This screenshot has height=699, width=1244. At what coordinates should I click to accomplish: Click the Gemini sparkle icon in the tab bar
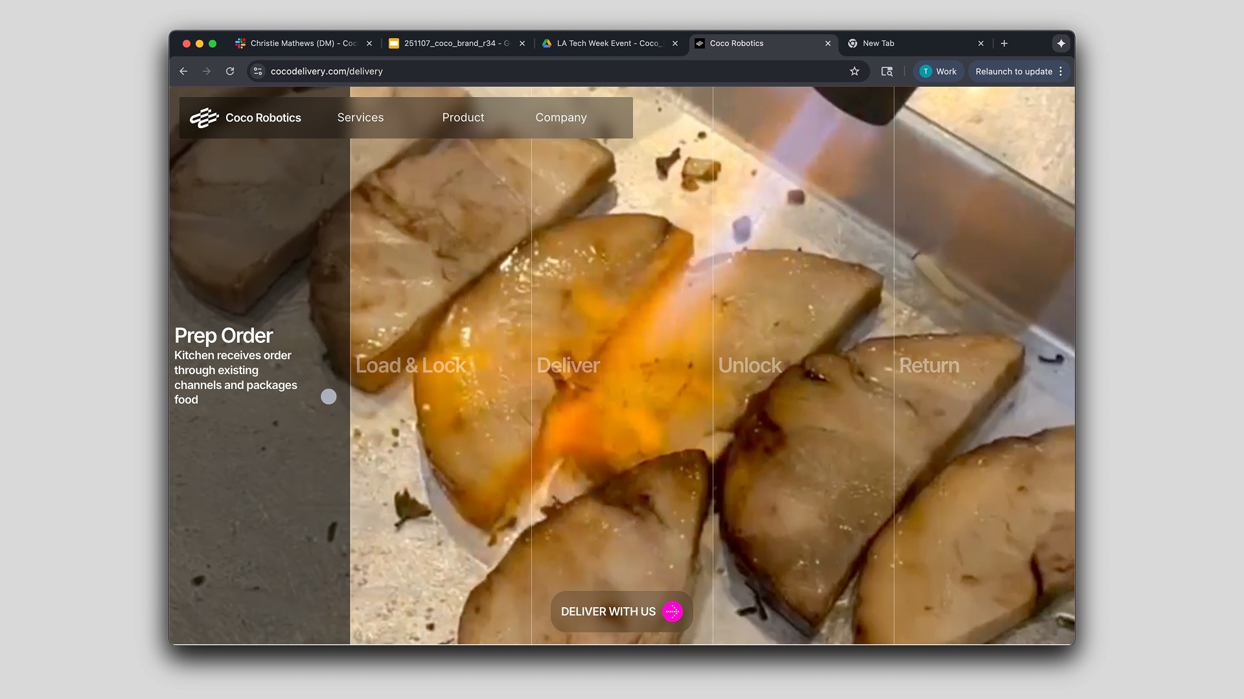(1061, 43)
